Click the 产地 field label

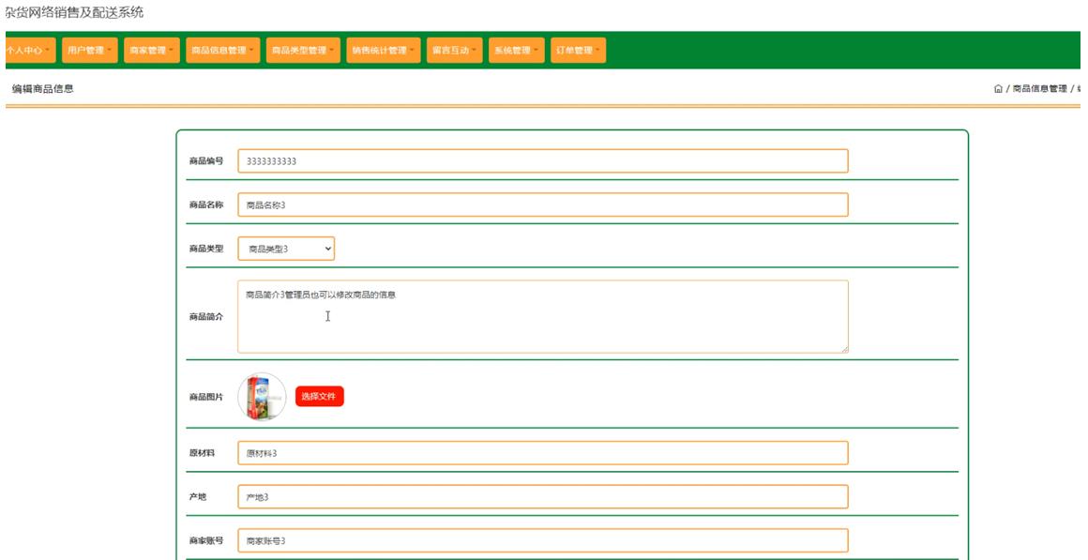[198, 497]
